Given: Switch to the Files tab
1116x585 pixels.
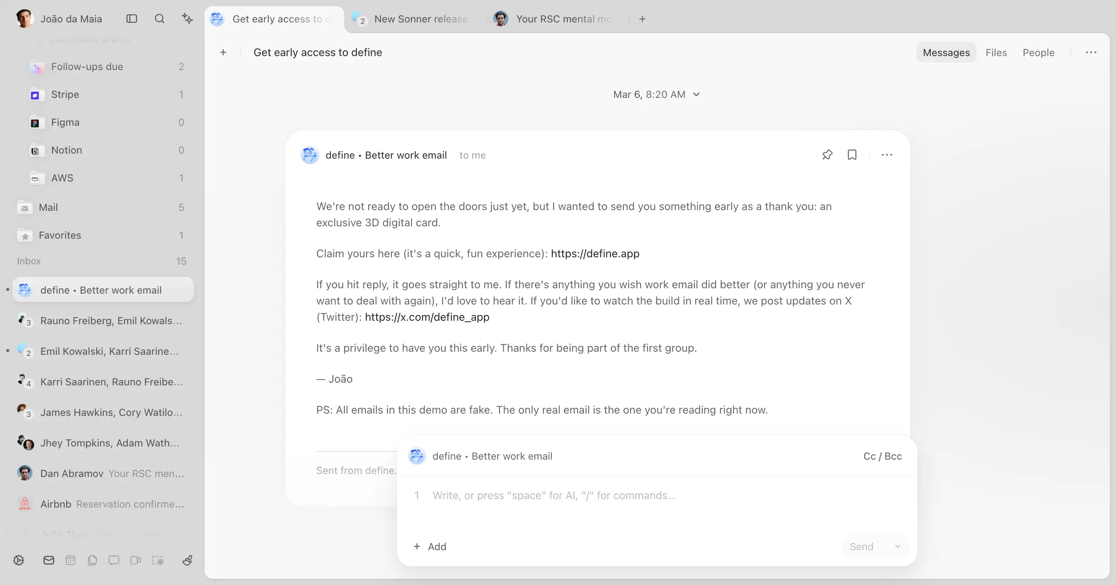Looking at the screenshot, I should (996, 52).
